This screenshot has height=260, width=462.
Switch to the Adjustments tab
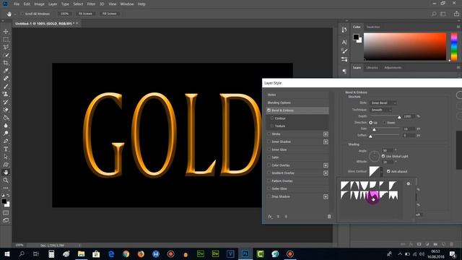tap(393, 67)
